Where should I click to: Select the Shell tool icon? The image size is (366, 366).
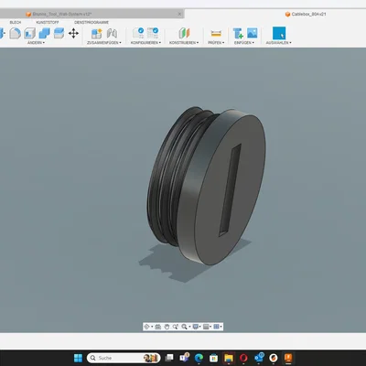tap(30, 33)
